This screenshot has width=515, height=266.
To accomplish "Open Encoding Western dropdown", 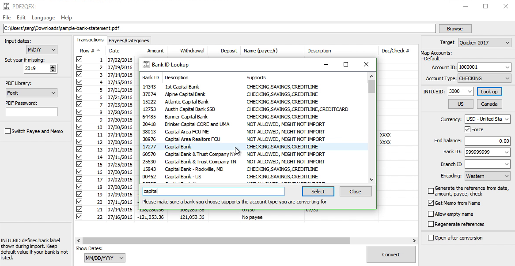I will [488, 176].
